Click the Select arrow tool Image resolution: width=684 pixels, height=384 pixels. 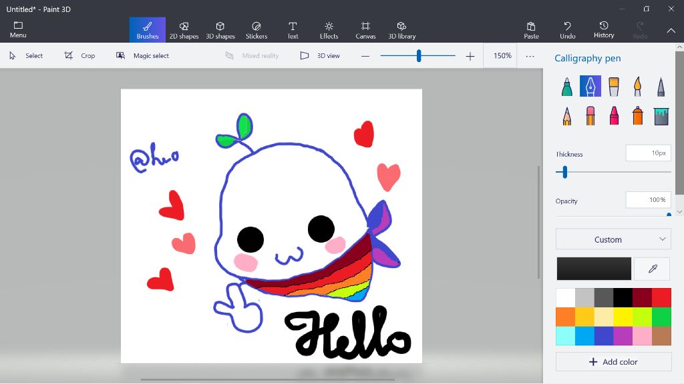tap(26, 56)
